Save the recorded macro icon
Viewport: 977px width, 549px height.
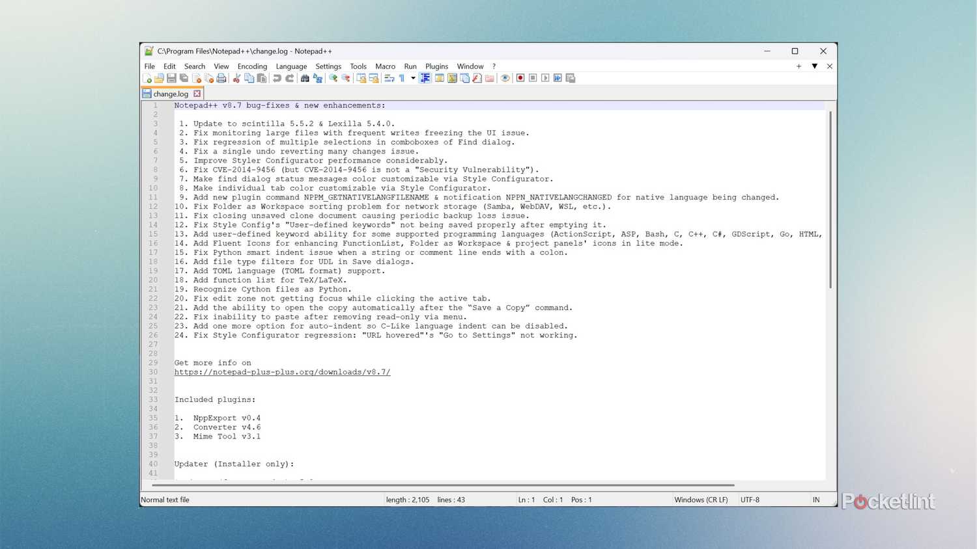(x=571, y=78)
